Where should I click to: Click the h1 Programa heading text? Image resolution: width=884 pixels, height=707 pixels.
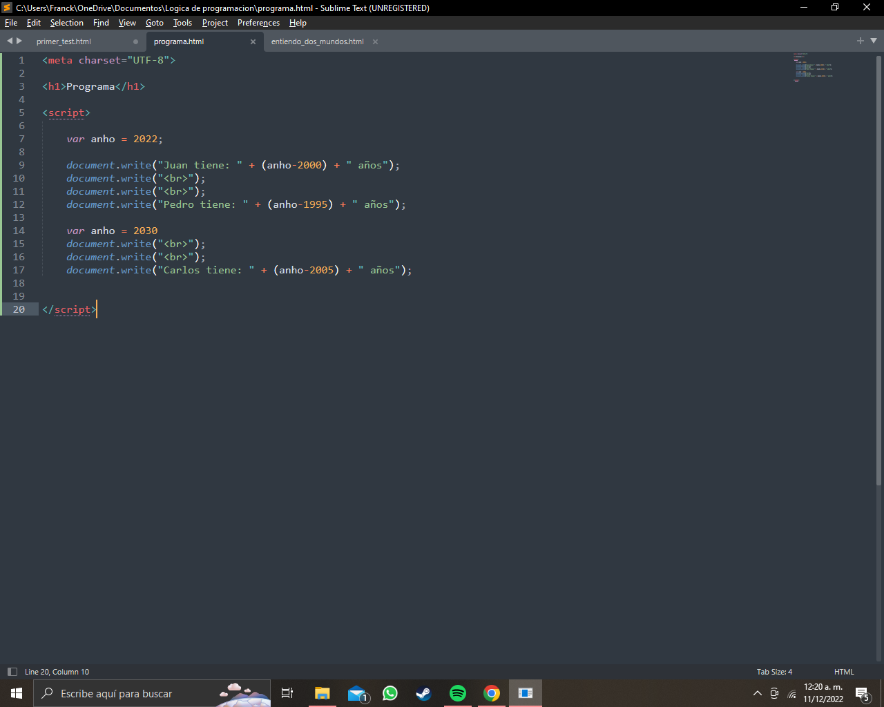(90, 86)
